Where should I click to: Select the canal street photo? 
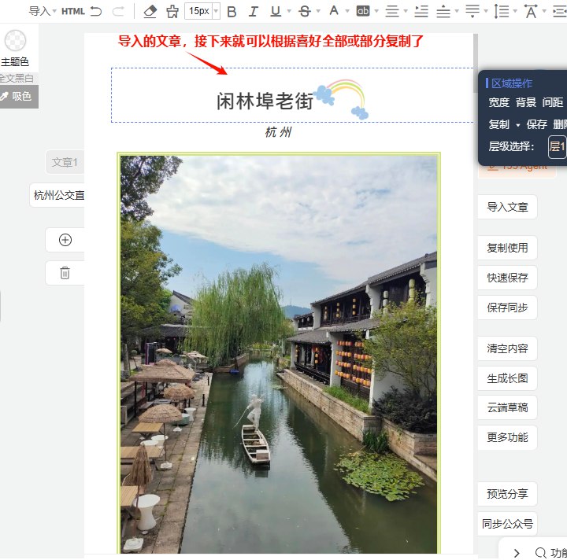(279, 354)
